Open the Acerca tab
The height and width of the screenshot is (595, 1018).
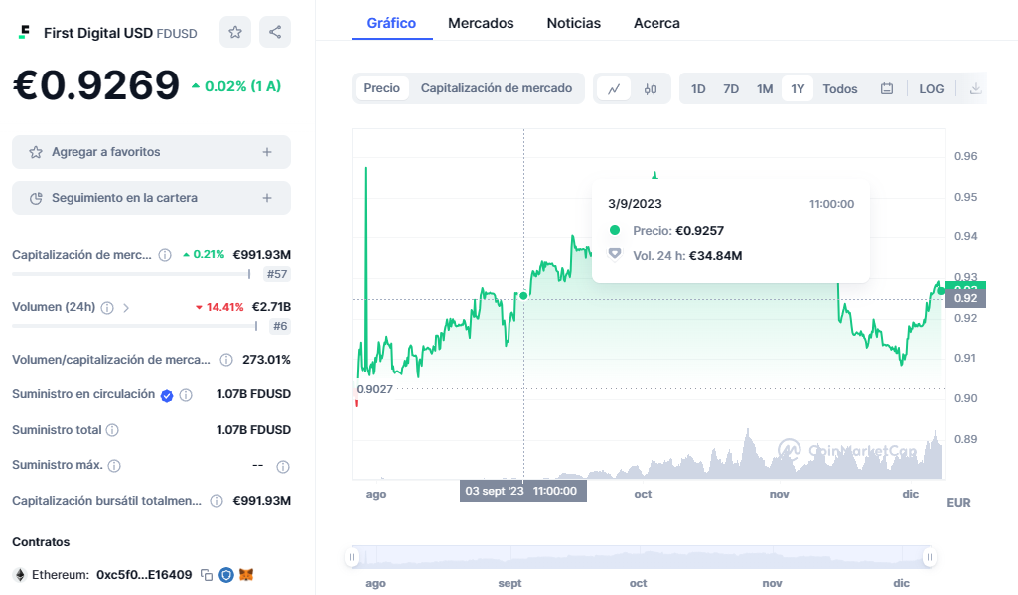[x=656, y=24]
